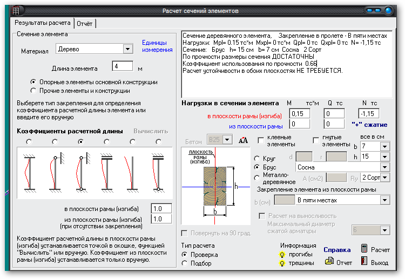The height and width of the screenshot is (279, 405).
Task: Switch to the Отчёт tab
Action: tap(84, 24)
